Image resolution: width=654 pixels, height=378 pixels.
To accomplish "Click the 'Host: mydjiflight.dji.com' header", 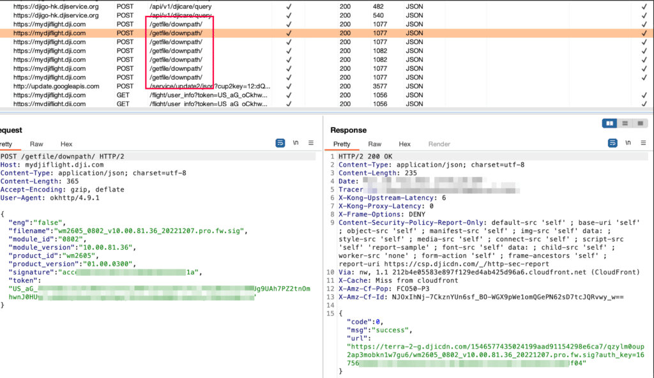I will (52, 165).
